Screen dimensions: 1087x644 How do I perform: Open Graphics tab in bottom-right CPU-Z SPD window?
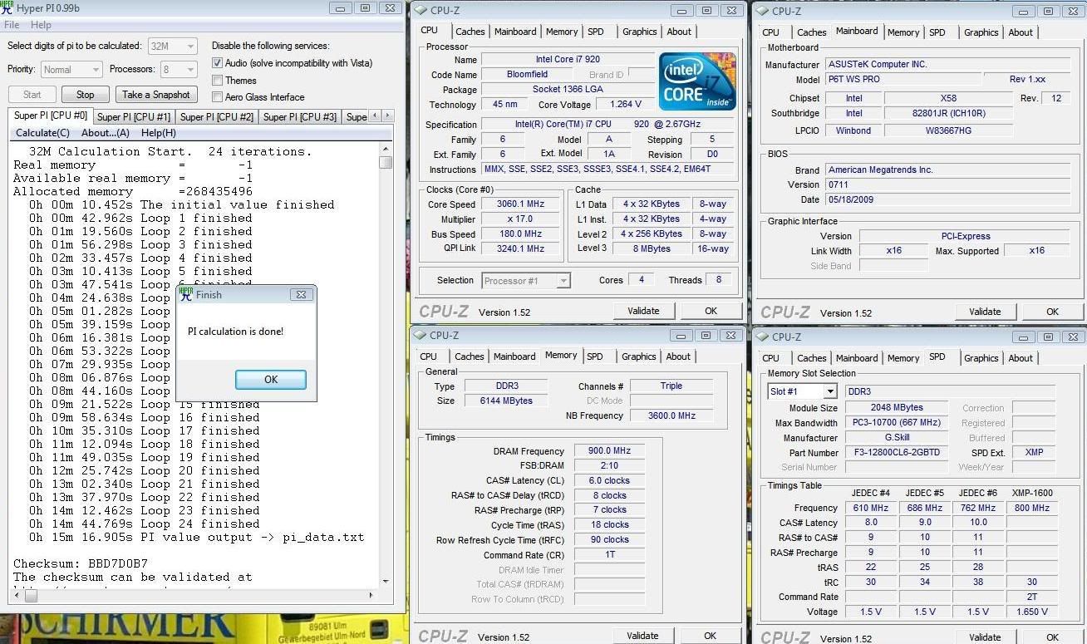981,358
